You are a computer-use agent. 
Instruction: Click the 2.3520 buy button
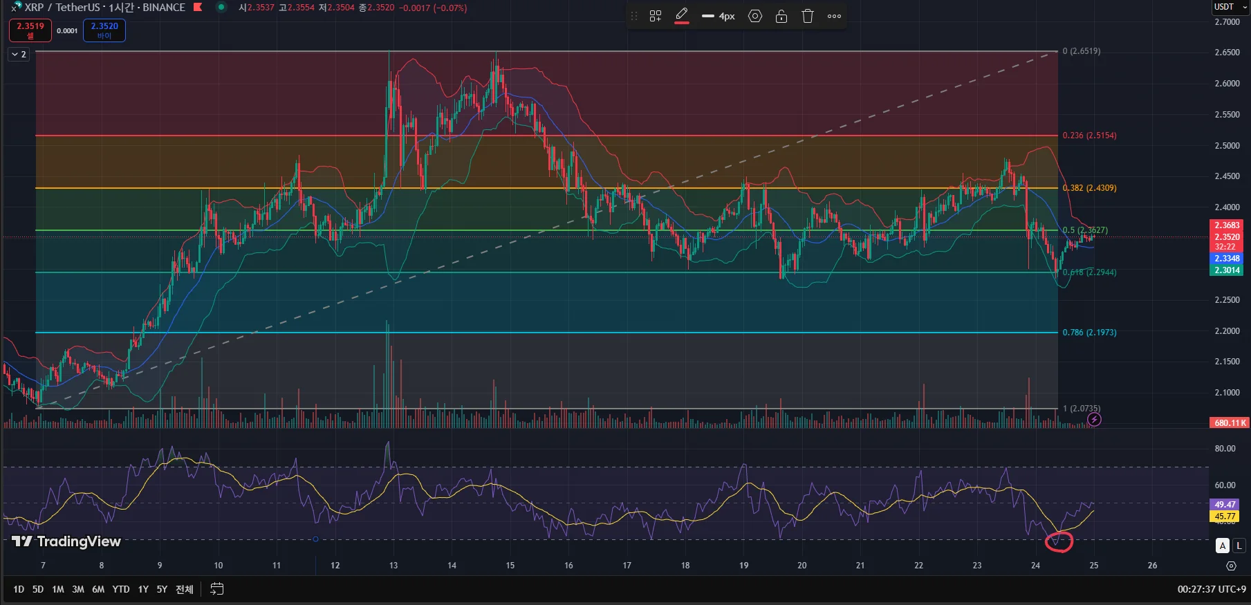pyautogui.click(x=104, y=30)
